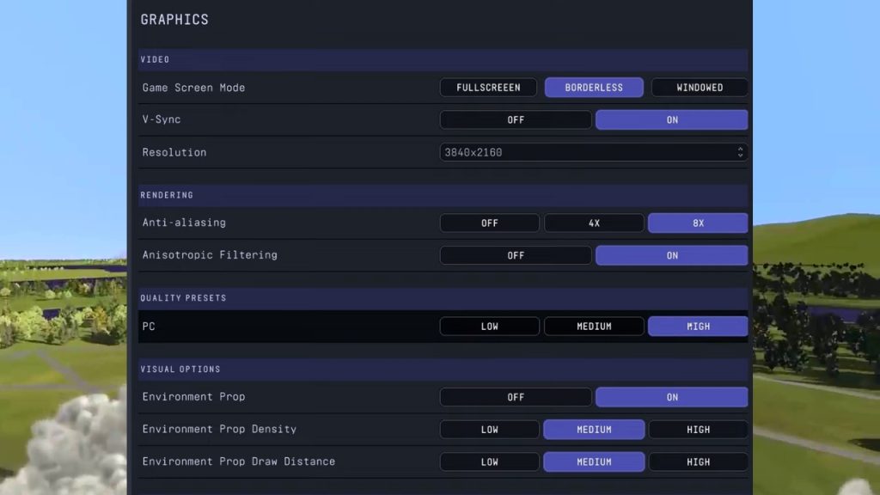Image resolution: width=880 pixels, height=495 pixels.
Task: Disable Anisotropic Filtering
Action: (x=516, y=255)
